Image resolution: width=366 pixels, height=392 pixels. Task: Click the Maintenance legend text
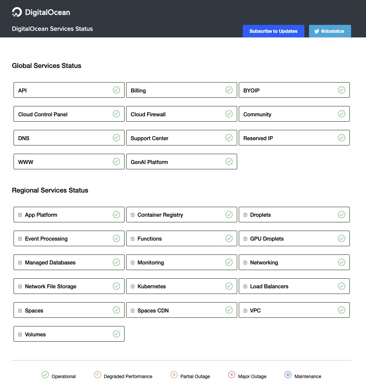[308, 376]
